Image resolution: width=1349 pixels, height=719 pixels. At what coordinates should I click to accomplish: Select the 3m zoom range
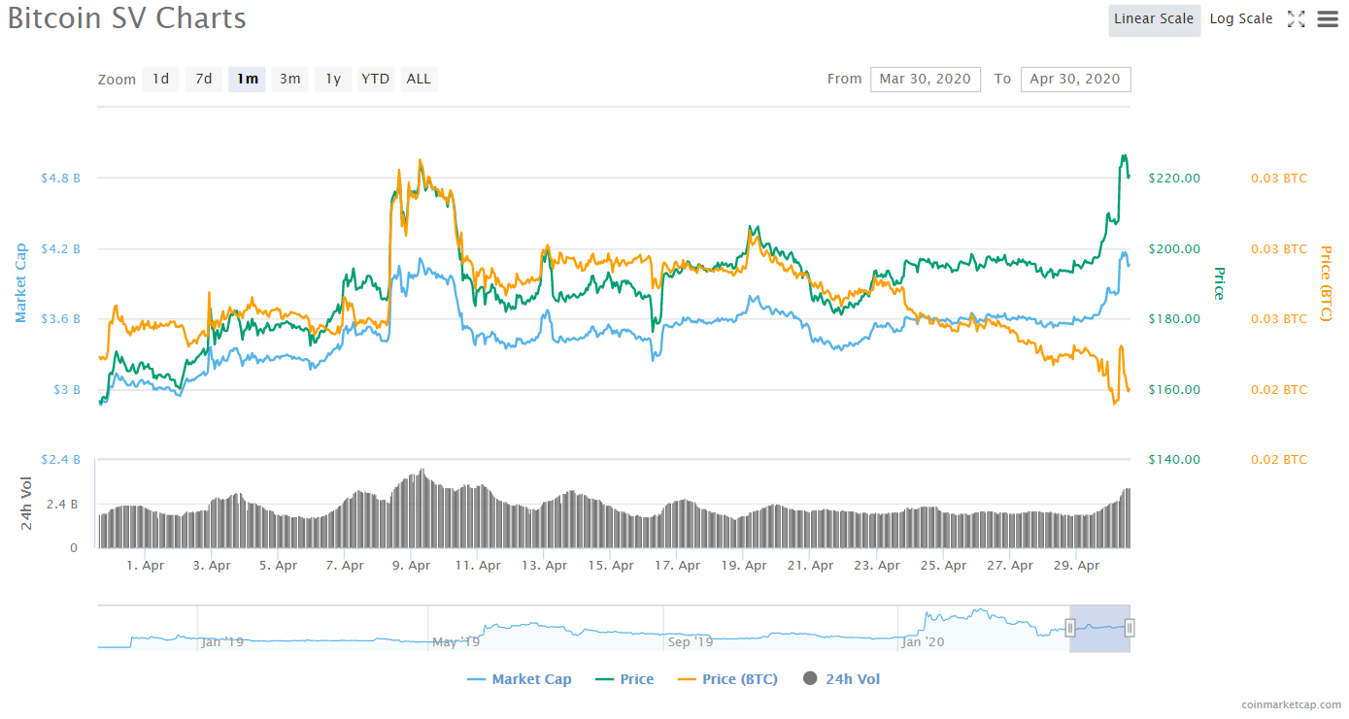click(x=290, y=79)
